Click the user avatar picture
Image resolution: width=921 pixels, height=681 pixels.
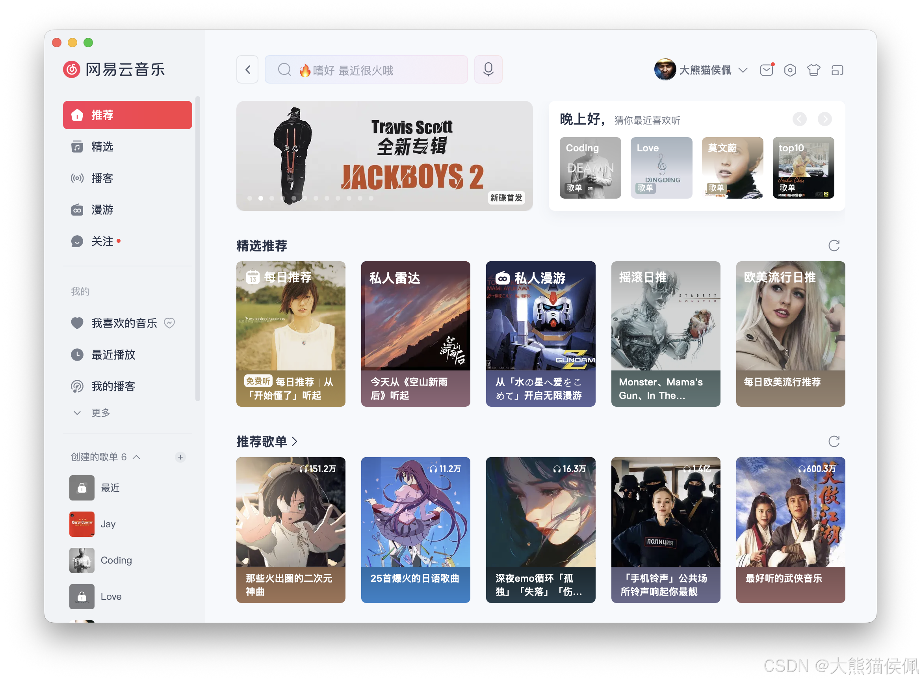pyautogui.click(x=665, y=70)
